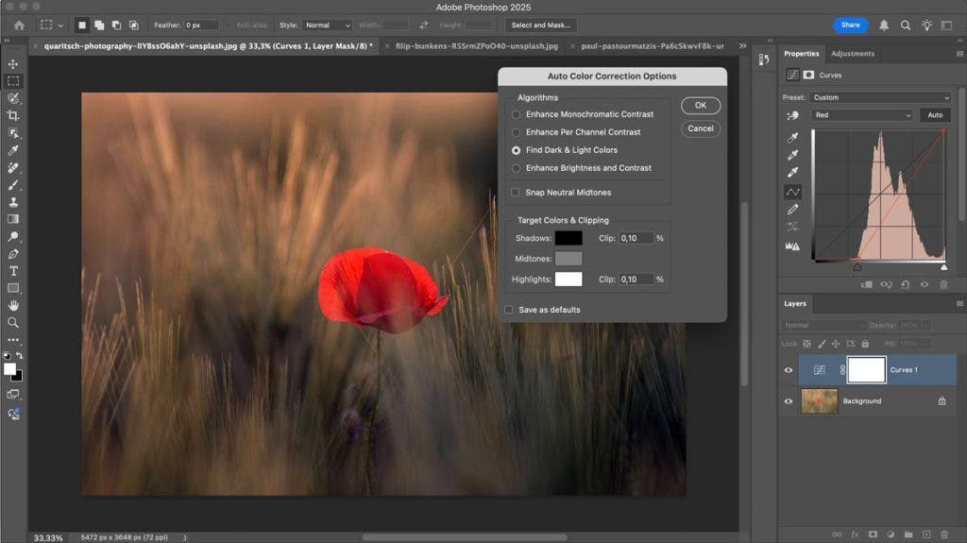Open the Edit Toolbar three-dots menu
Image resolution: width=967 pixels, height=543 pixels.
click(13, 340)
